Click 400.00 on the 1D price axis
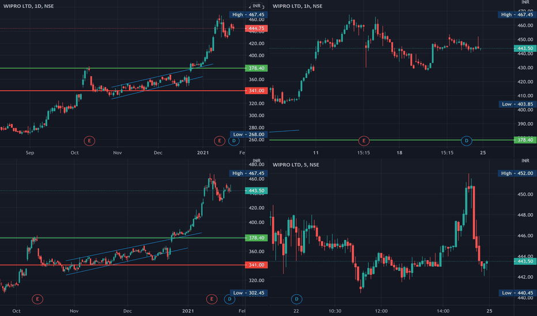The image size is (537, 316). [256, 55]
